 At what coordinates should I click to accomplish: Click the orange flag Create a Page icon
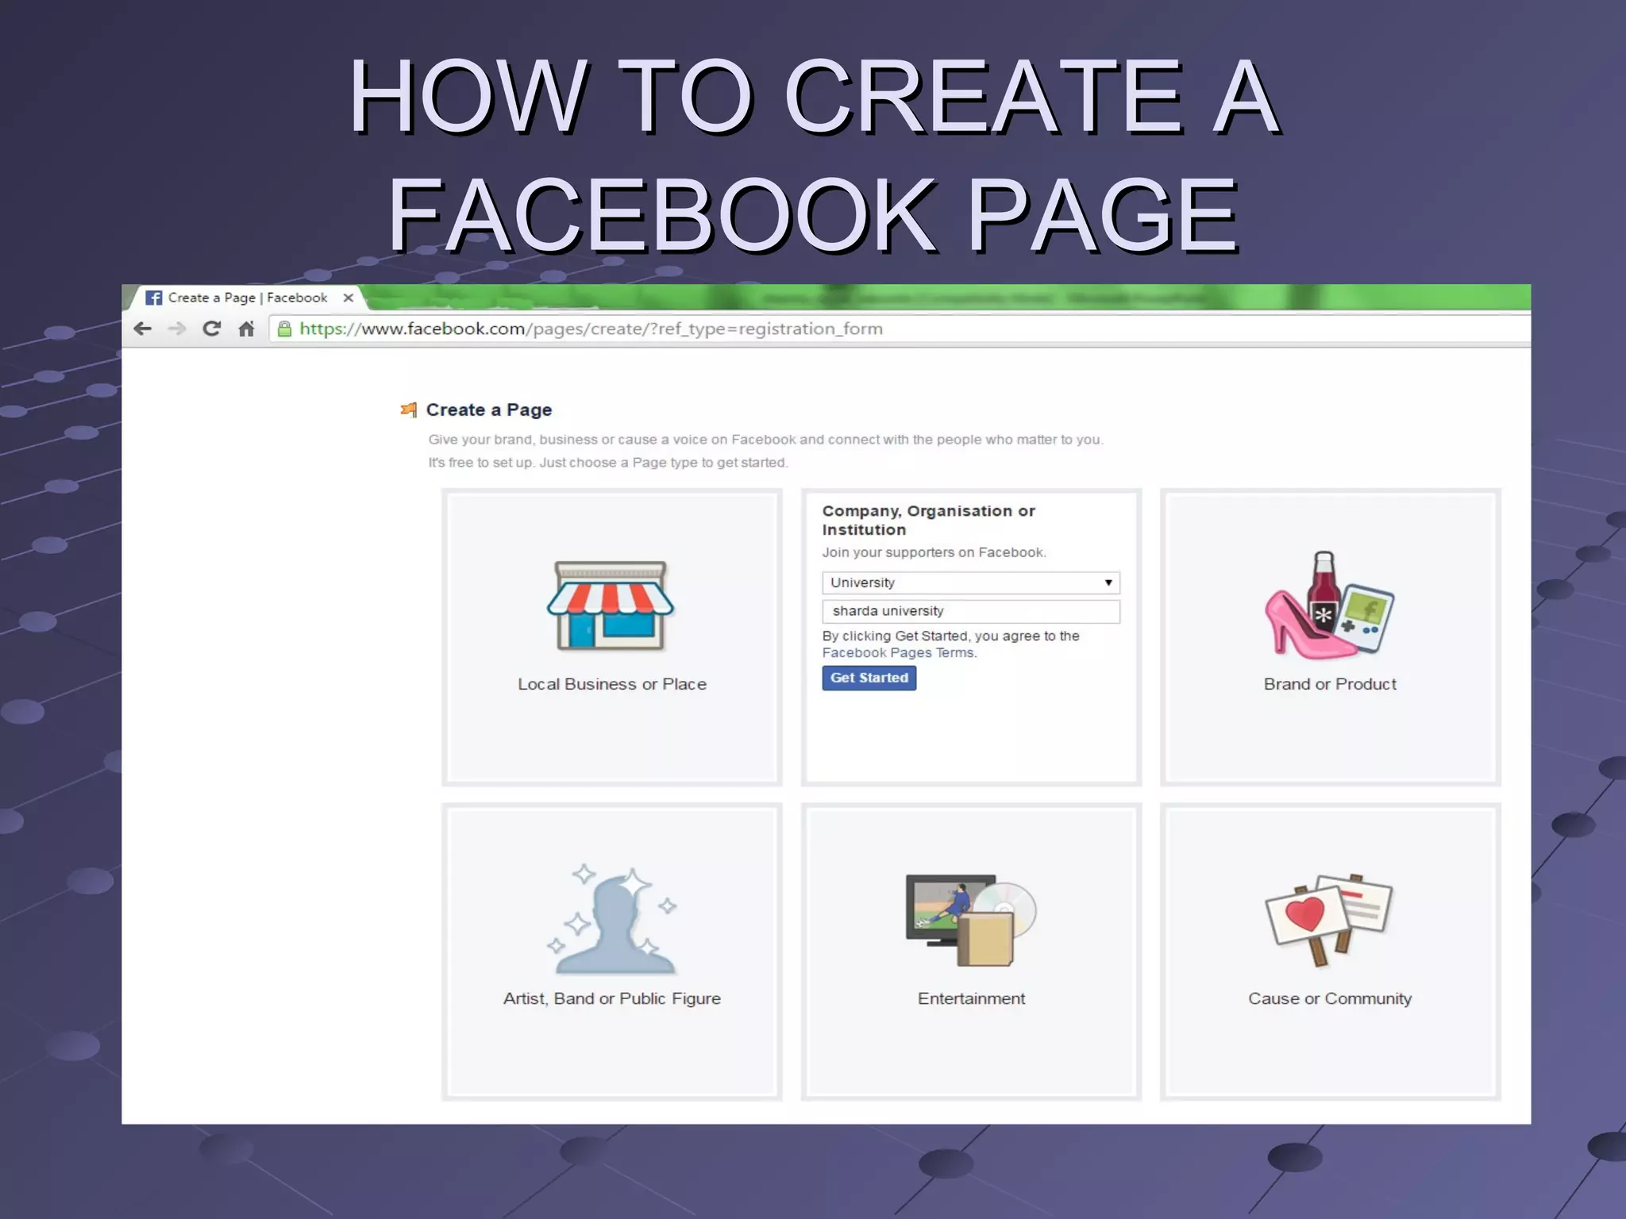click(x=409, y=410)
